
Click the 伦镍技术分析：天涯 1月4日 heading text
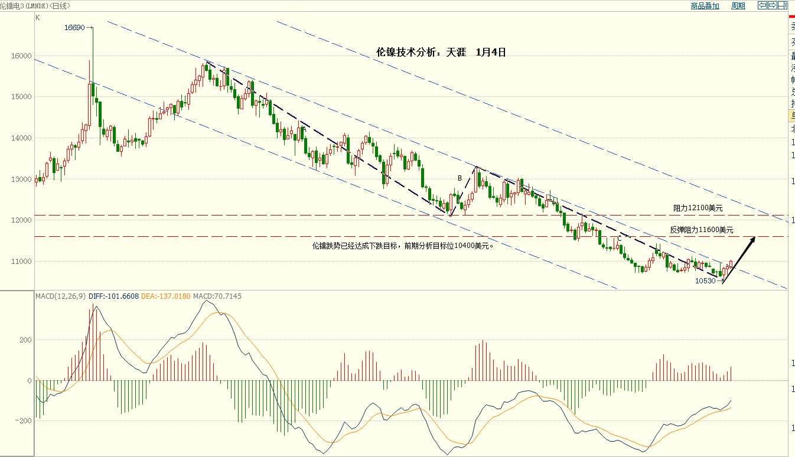tap(441, 52)
